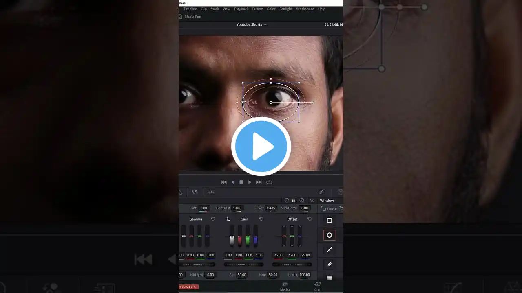Adjust the Gain red bar
The height and width of the screenshot is (293, 522).
click(x=240, y=236)
